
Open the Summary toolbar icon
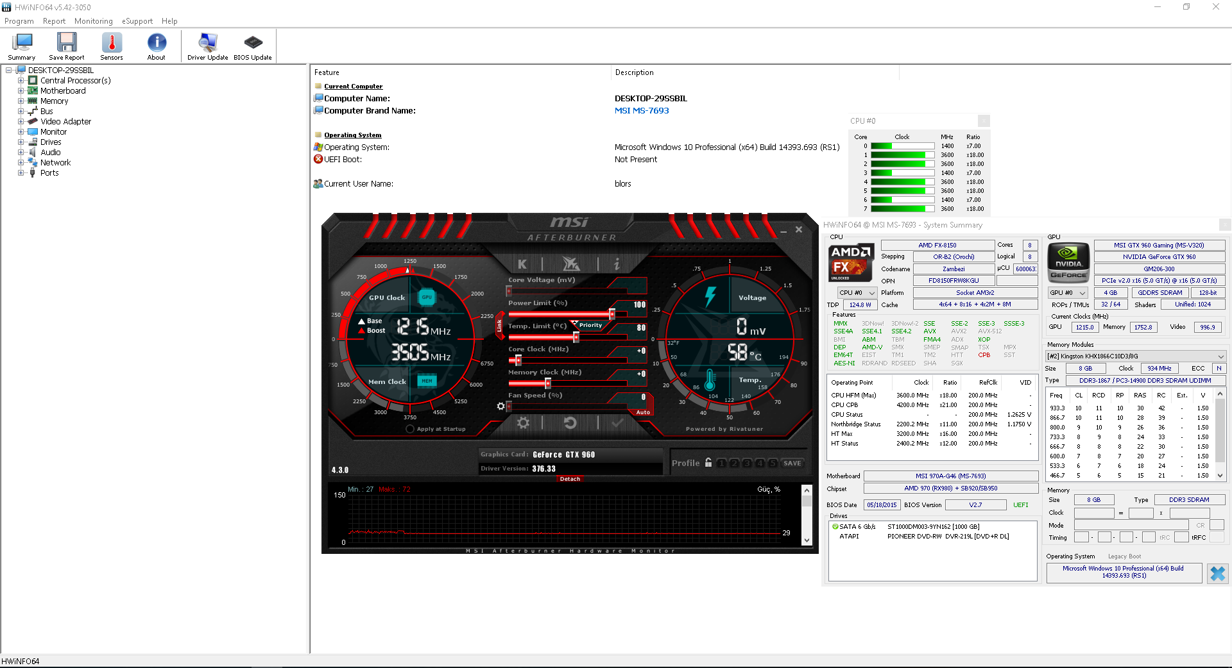(x=22, y=46)
